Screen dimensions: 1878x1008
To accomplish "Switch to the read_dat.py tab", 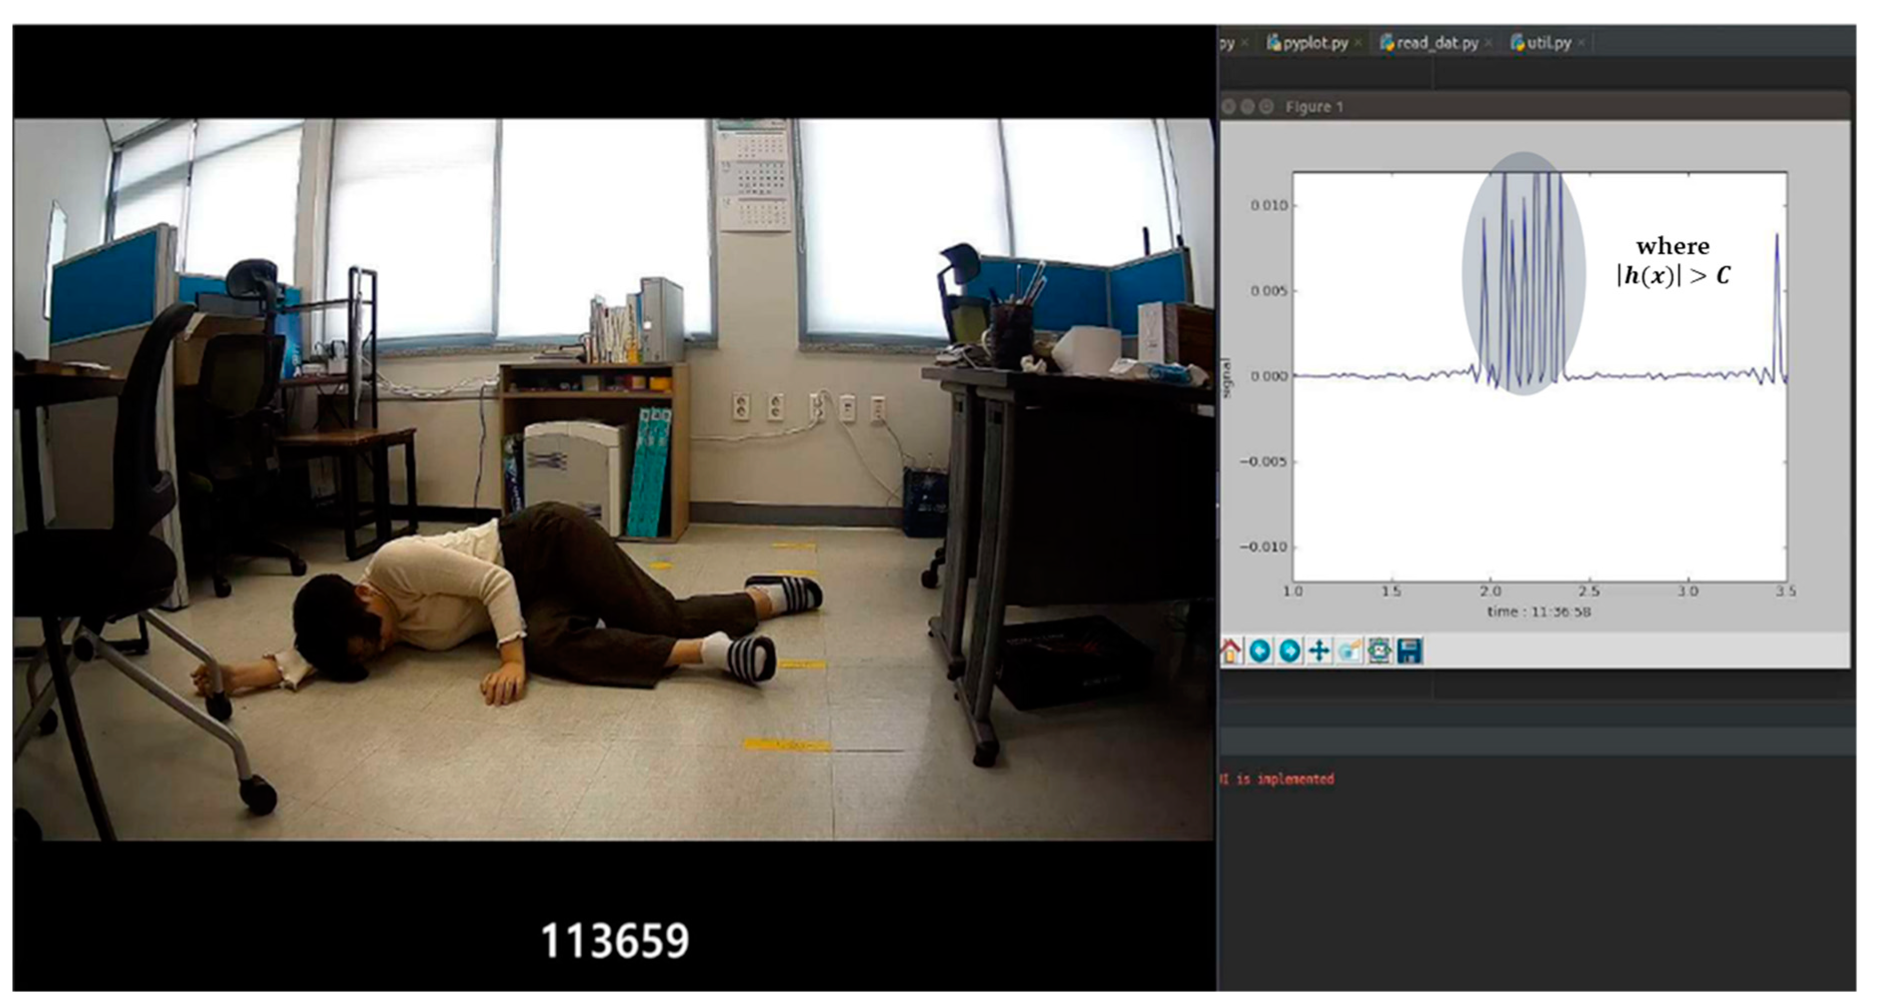I will (1436, 43).
